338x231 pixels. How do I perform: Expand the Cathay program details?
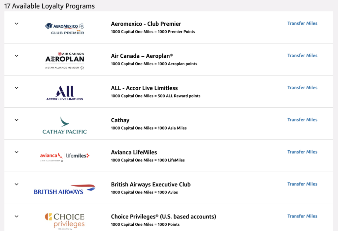point(17,120)
